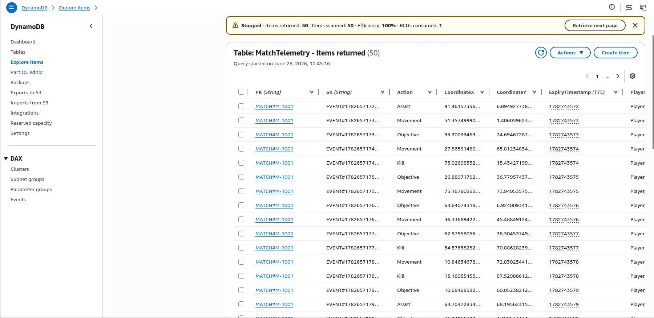Open DAX Subnet groups
This screenshot has height=318, width=654.
27,179
